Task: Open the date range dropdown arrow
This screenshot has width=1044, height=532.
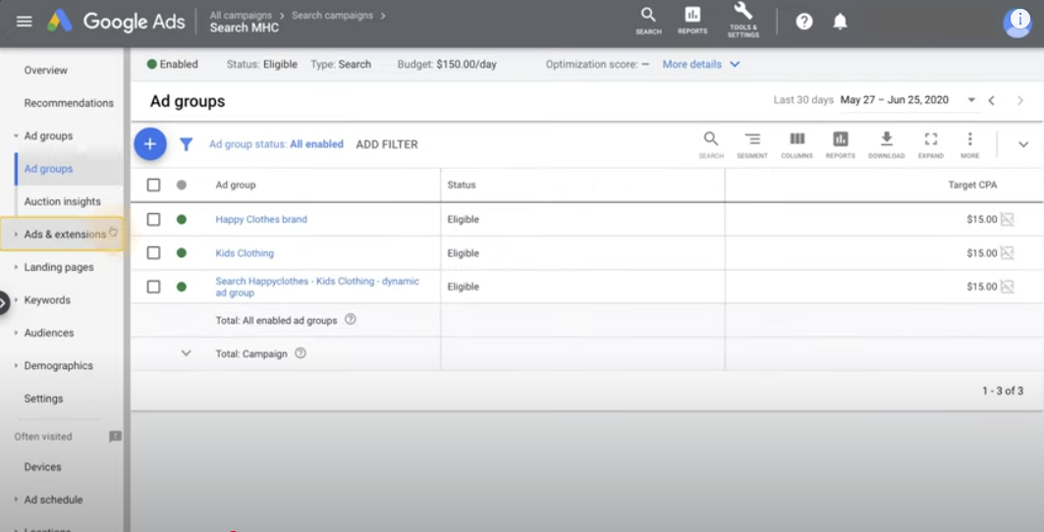Action: coord(971,100)
